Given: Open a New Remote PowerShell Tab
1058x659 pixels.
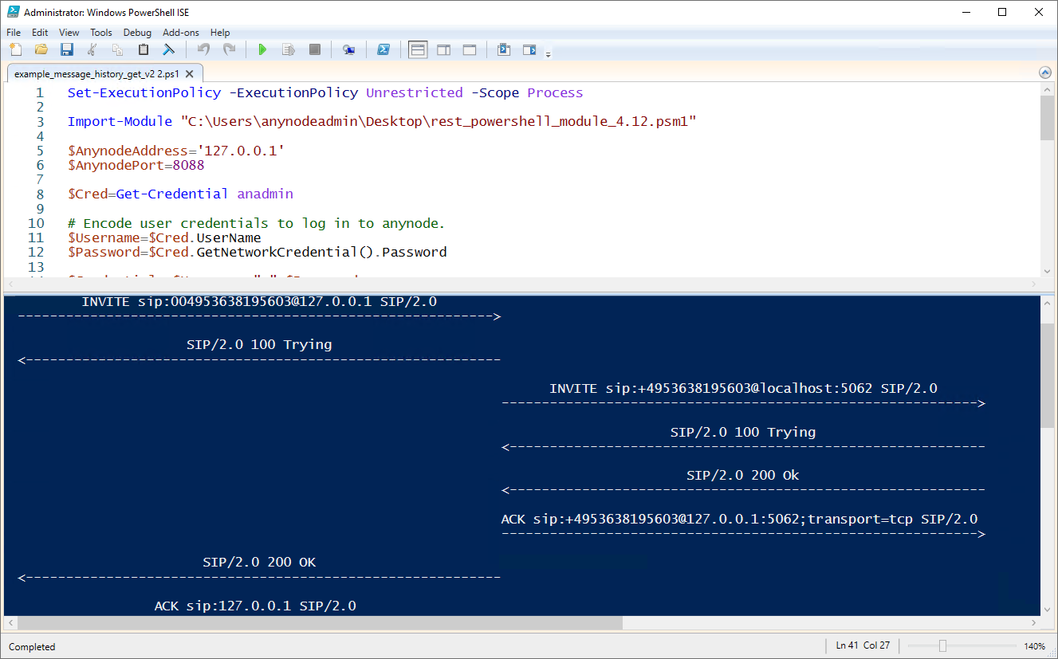Looking at the screenshot, I should [348, 49].
